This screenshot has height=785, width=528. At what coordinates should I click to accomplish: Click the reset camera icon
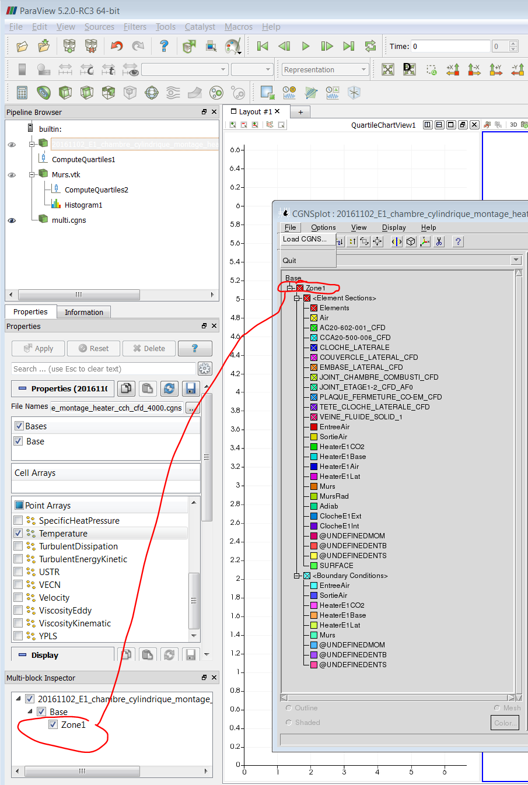(x=388, y=69)
